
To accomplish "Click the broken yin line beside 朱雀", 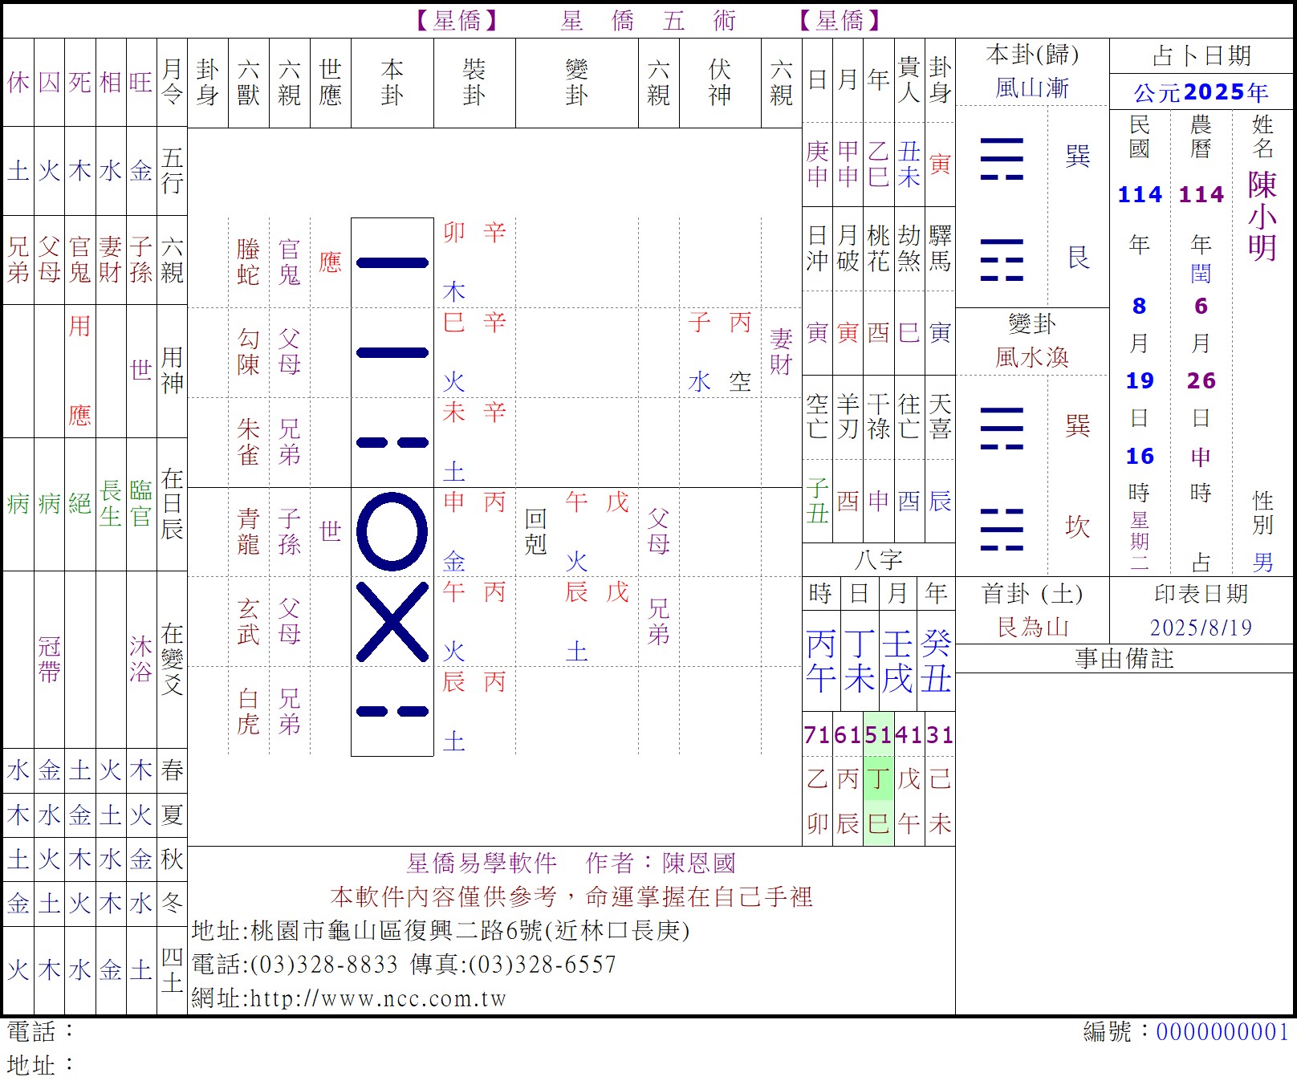I will point(392,442).
